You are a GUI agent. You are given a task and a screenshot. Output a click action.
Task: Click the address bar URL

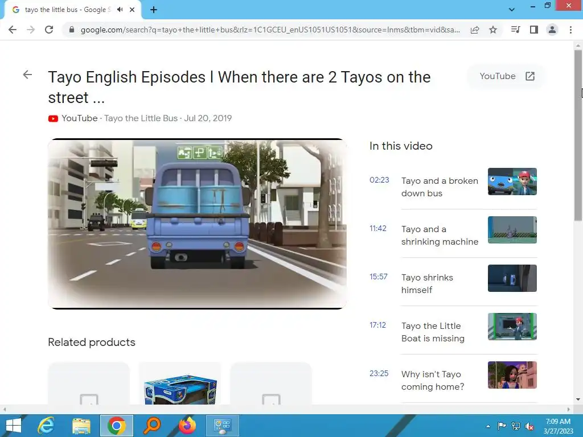[x=270, y=30]
